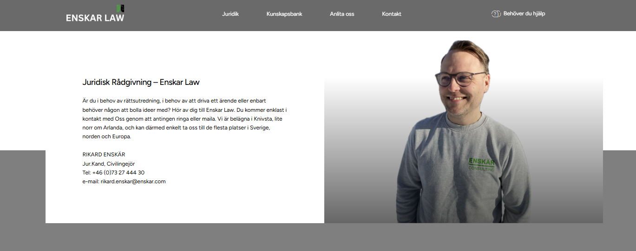The width and height of the screenshot is (636, 251).
Task: Click the heading Juridisk Rådgivning – Enskar Law
Action: (141, 82)
